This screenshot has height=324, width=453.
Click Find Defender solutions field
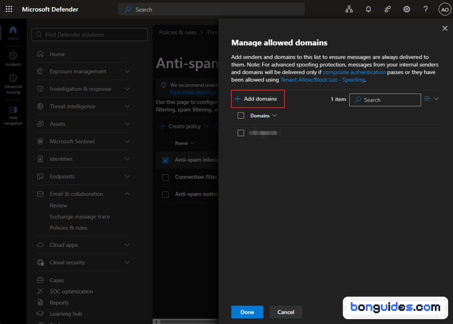click(89, 34)
